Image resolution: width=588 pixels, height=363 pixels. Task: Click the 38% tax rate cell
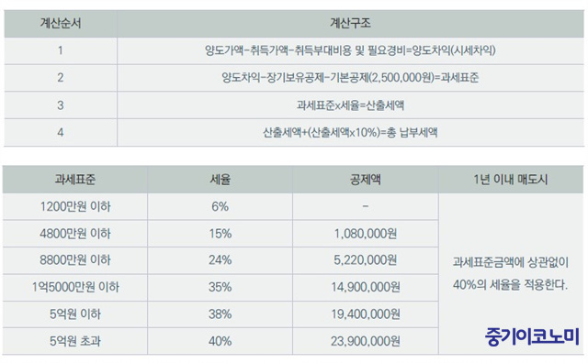[x=220, y=314]
